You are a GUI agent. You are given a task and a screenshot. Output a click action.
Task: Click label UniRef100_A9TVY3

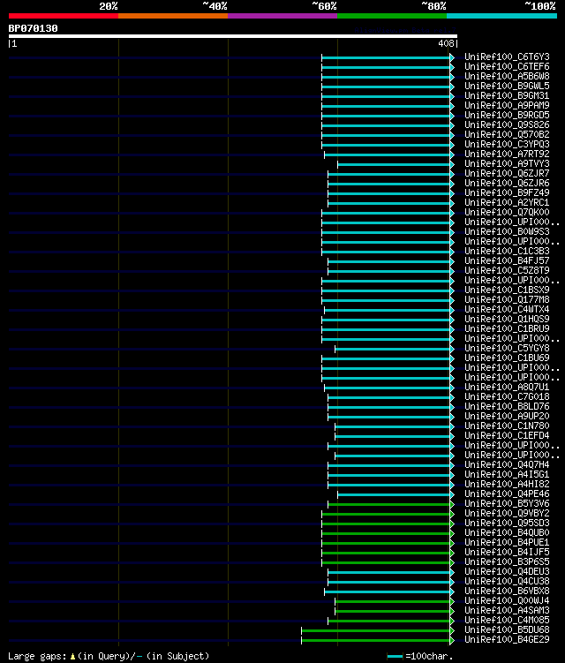coord(507,163)
